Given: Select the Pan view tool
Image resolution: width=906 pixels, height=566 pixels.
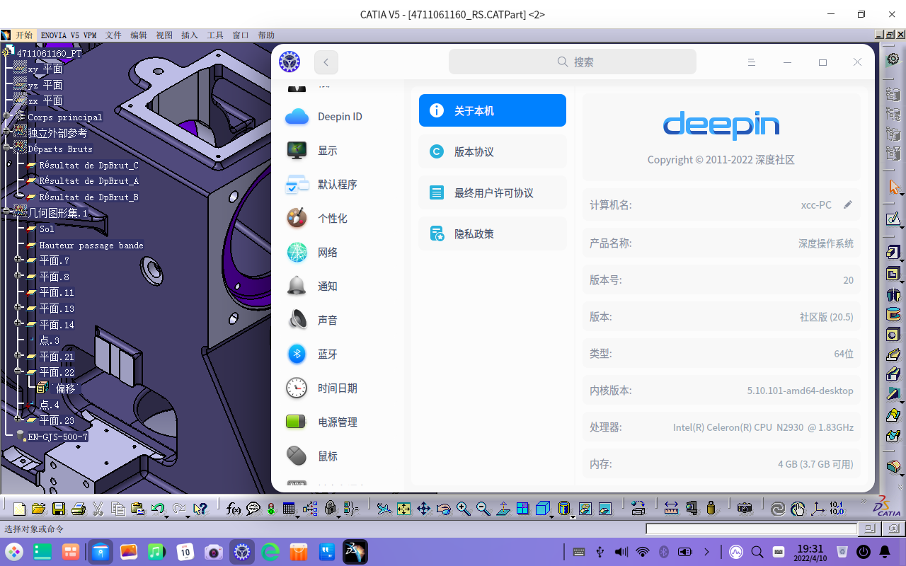Looking at the screenshot, I should pyautogui.click(x=423, y=508).
